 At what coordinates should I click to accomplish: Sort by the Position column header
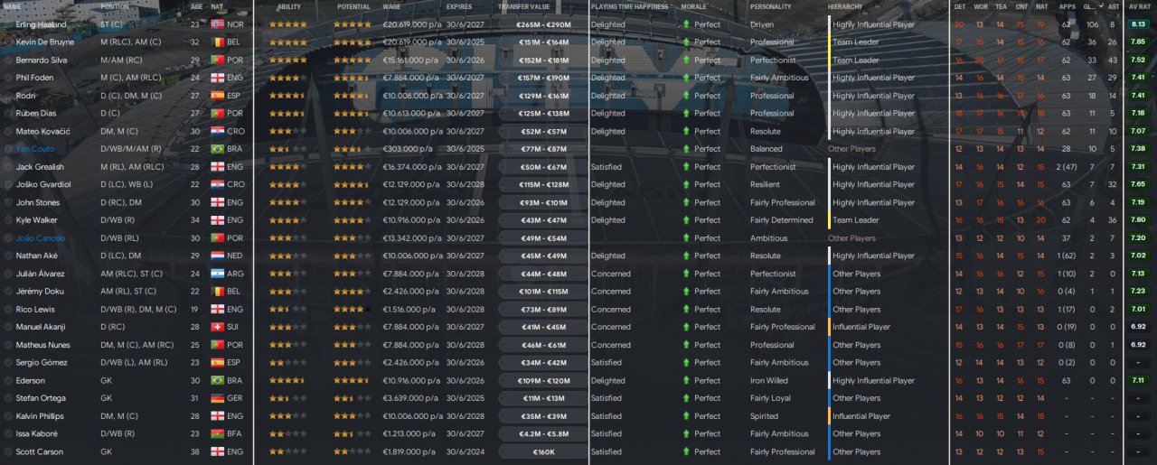pyautogui.click(x=117, y=6)
